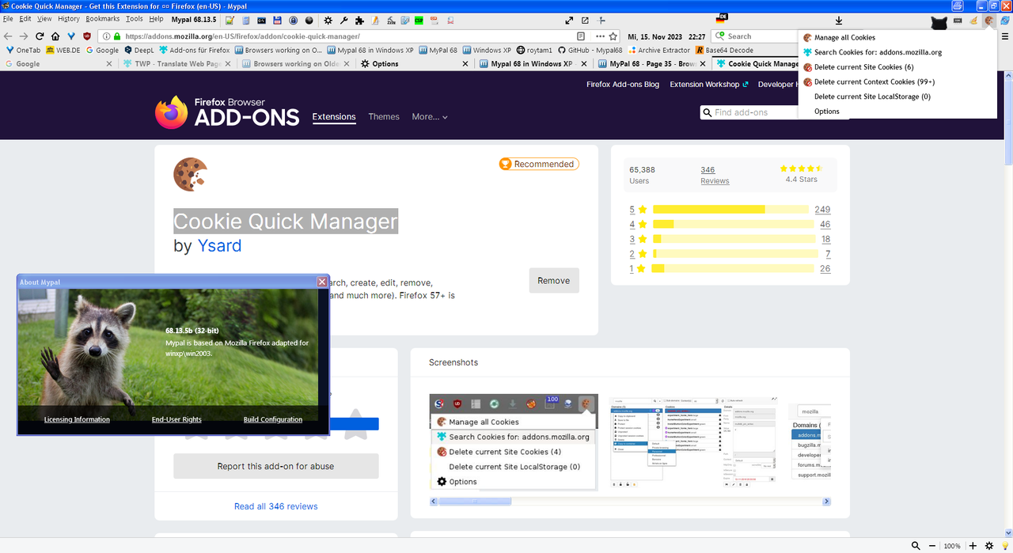Click the browser Back arrow
The image size is (1013, 553).
pyautogui.click(x=9, y=36)
